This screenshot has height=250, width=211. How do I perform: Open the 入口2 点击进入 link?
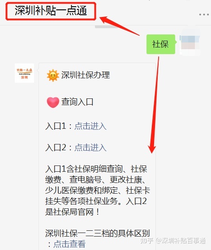point(90,147)
